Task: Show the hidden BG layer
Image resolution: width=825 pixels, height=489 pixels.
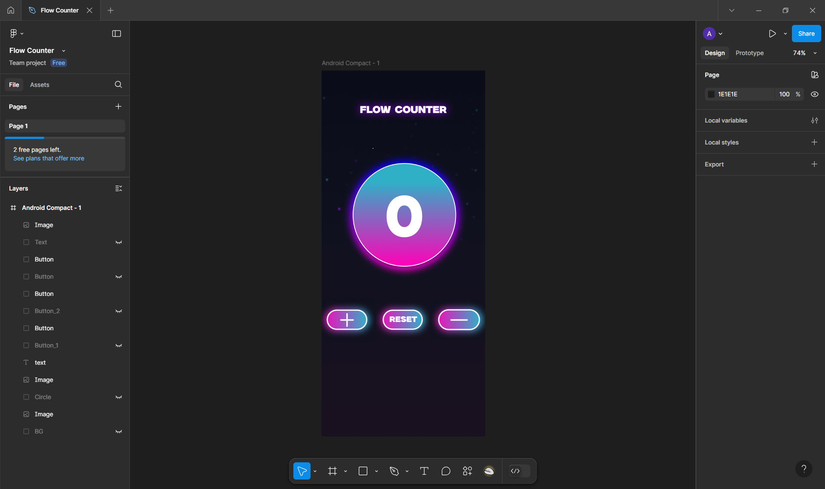Action: (119, 431)
